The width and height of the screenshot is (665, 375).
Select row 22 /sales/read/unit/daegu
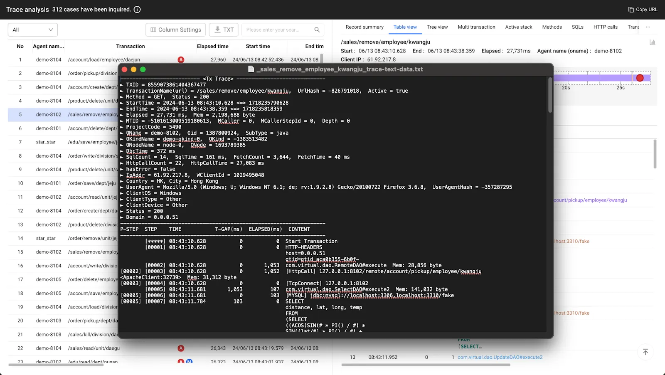pyautogui.click(x=165, y=348)
